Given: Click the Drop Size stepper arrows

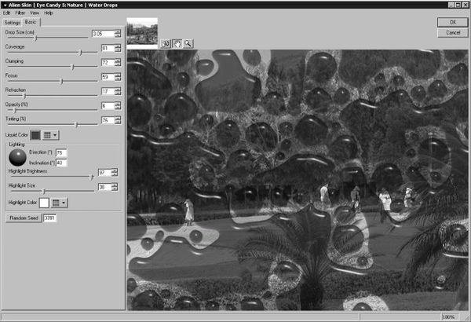Looking at the screenshot, I should pyautogui.click(x=117, y=34).
